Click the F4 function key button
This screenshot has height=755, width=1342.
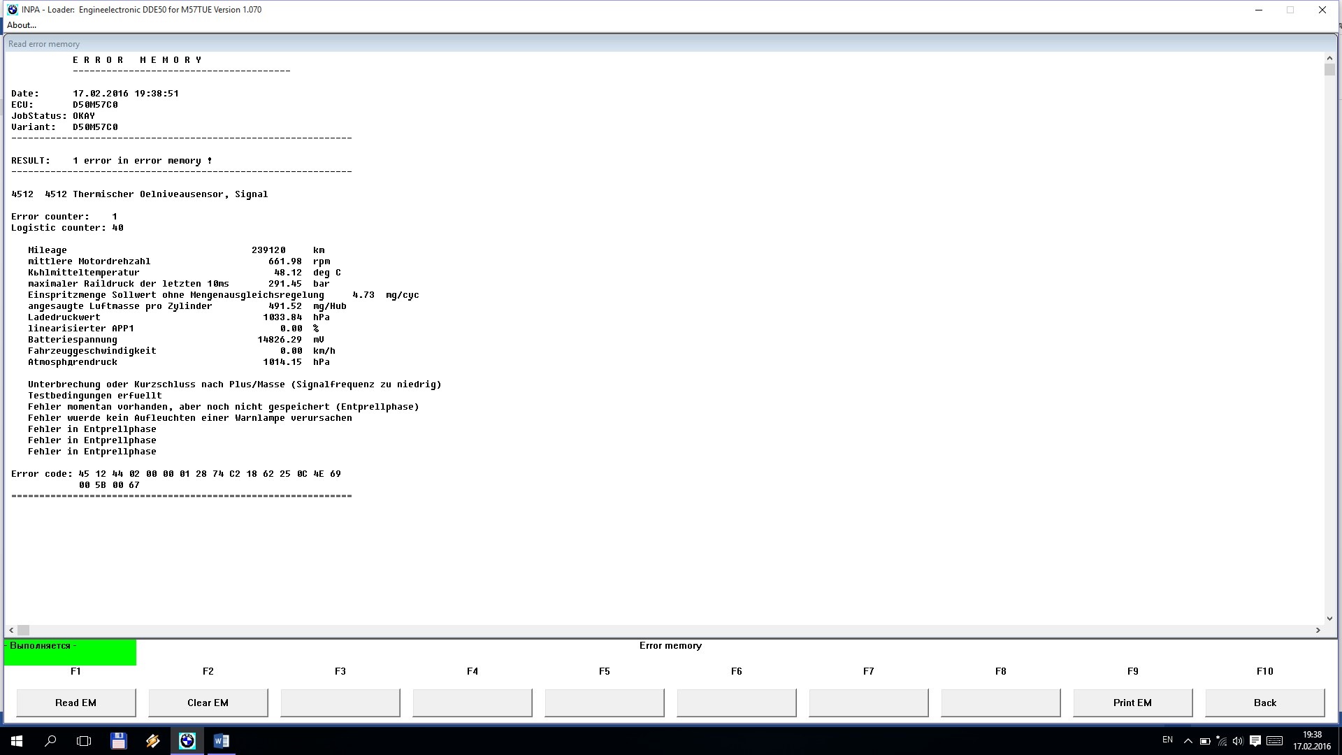pyautogui.click(x=472, y=703)
